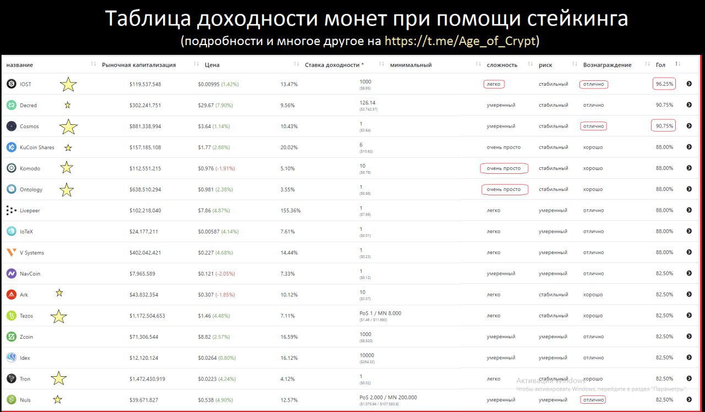Toggle sort arrows beside the название header
The image size is (705, 412).
point(94,64)
